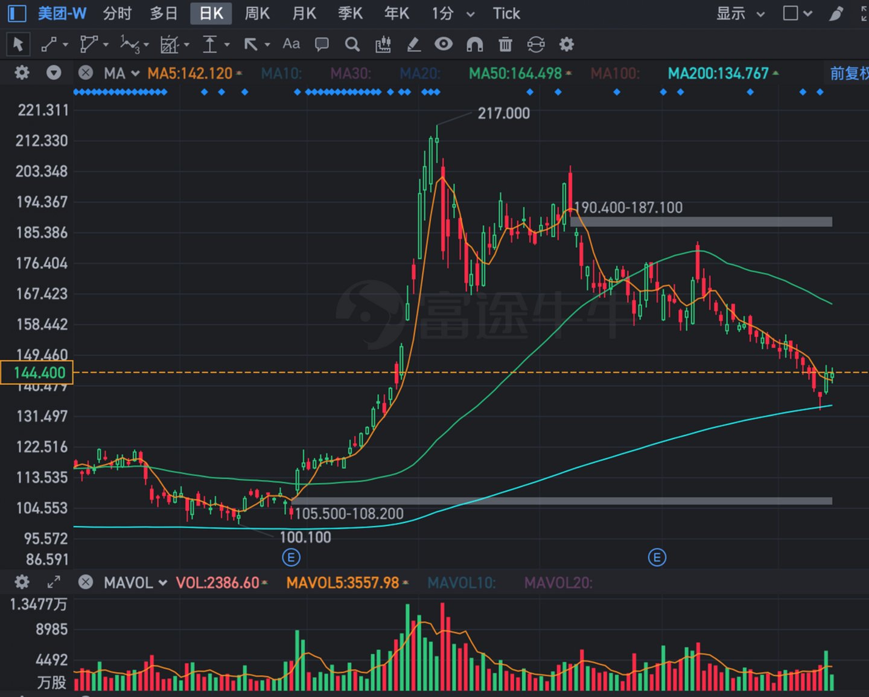Open the MA indicator type dropdown
Screen dimensions: 869x697
tap(121, 74)
